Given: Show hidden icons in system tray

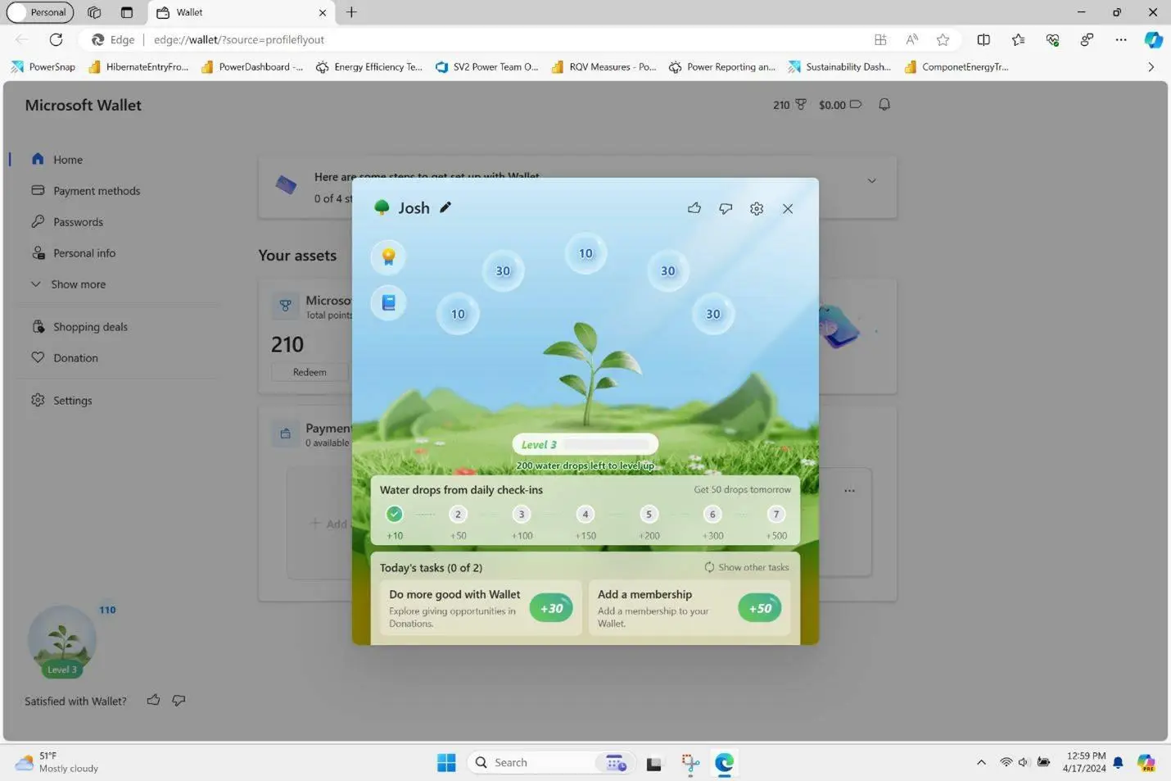Looking at the screenshot, I should [981, 762].
